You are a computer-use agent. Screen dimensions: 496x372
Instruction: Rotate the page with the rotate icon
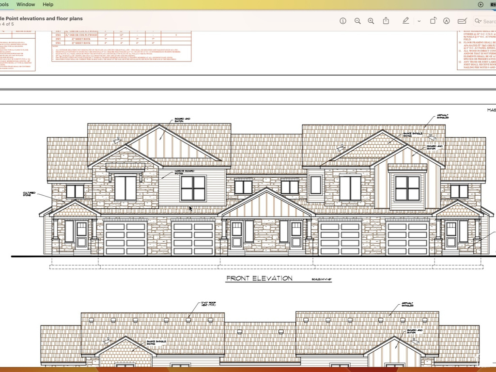[x=433, y=21]
